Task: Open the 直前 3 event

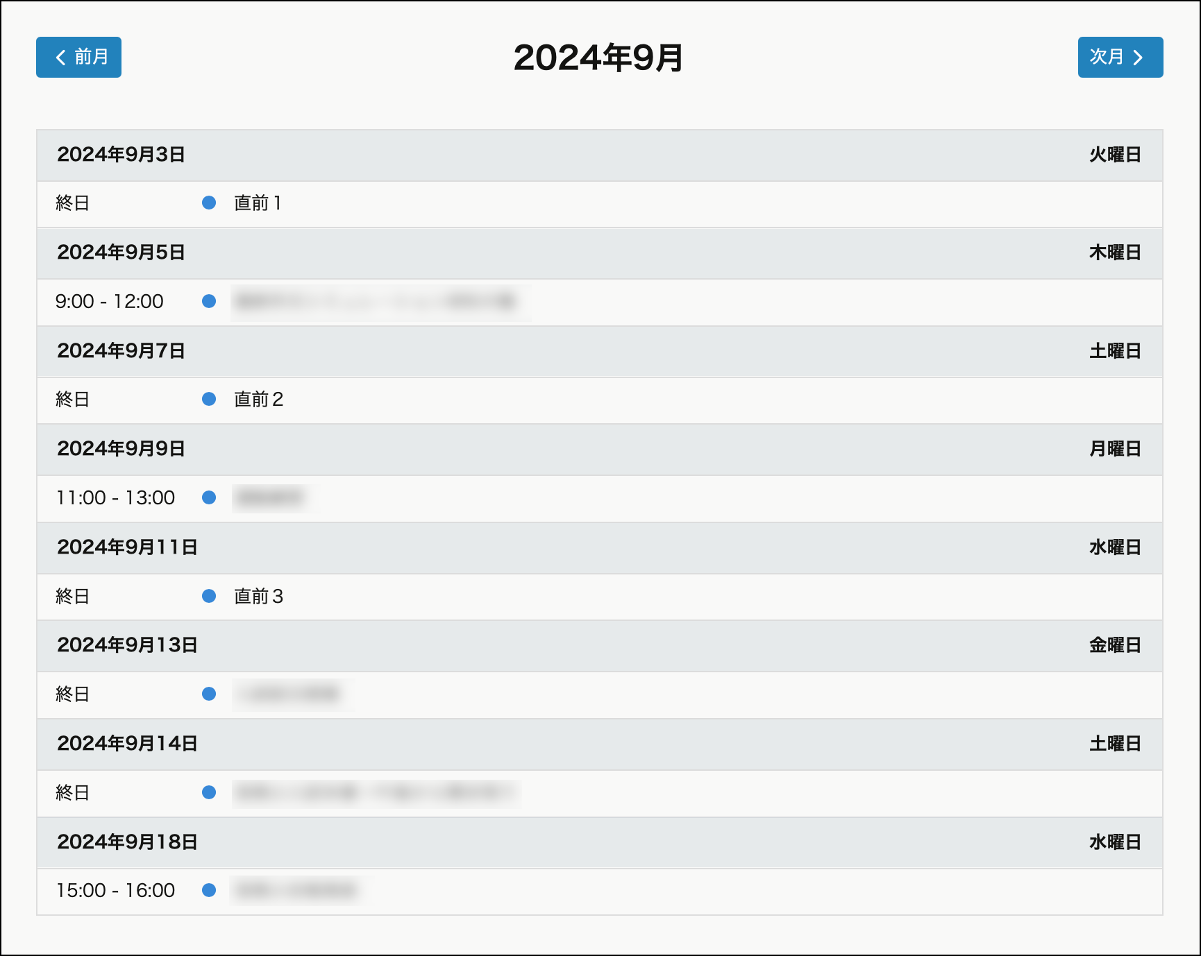Action: (x=258, y=597)
